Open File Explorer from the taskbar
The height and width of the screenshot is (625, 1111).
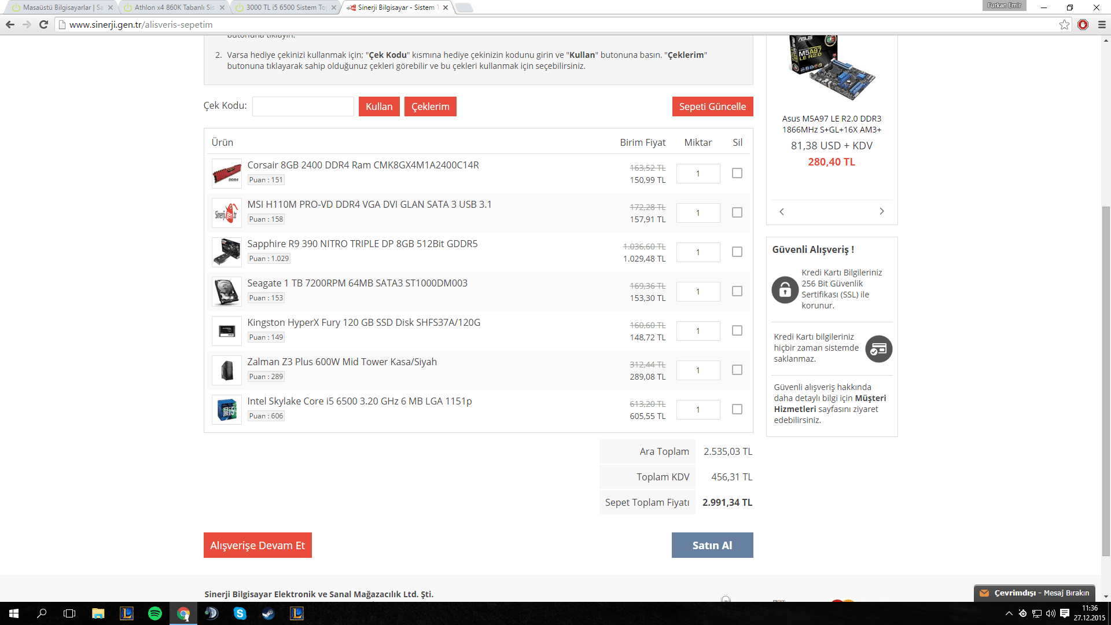[x=98, y=613]
